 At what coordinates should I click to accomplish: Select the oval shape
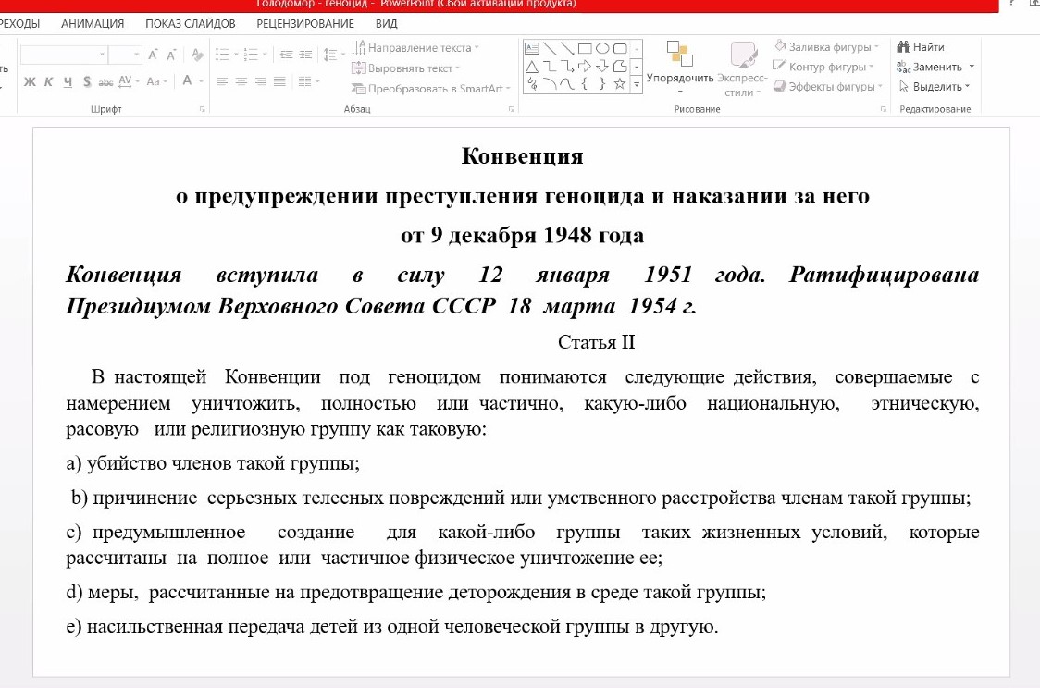pos(602,48)
